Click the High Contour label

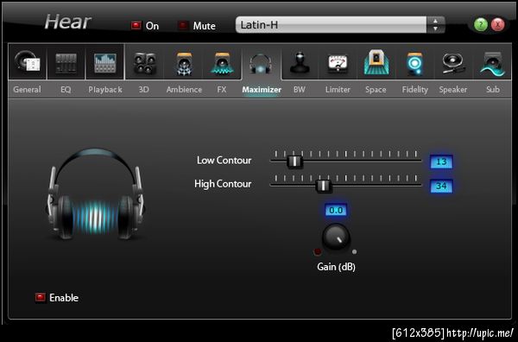click(223, 184)
